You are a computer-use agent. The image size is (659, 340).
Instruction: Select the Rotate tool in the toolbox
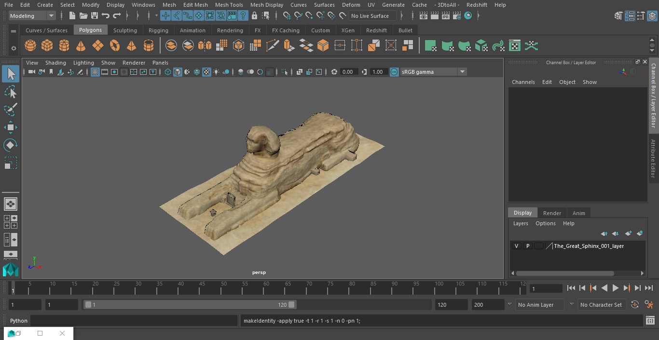[x=10, y=145]
